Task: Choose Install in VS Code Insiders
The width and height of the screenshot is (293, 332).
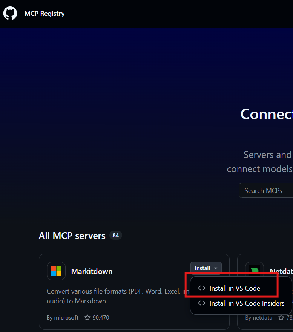Action: pos(247,303)
